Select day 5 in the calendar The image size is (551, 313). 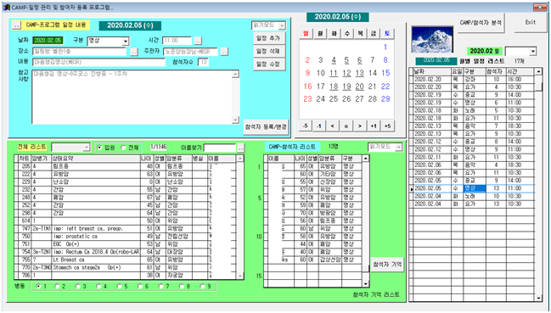click(346, 60)
